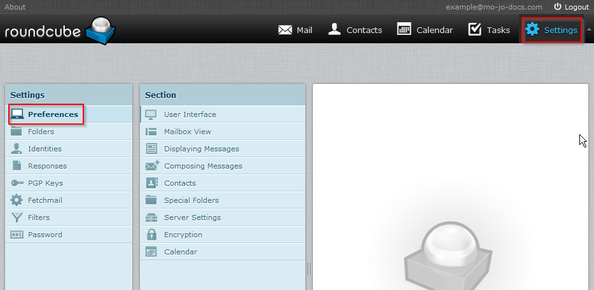594x290 pixels.
Task: Open the Mail envelope icon
Action: (x=285, y=30)
